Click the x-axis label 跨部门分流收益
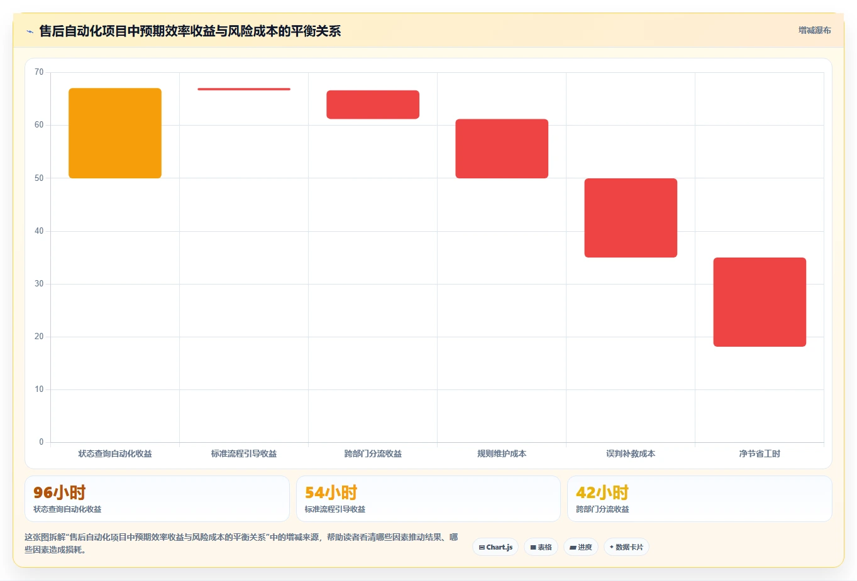Image resolution: width=857 pixels, height=581 pixels. tap(373, 453)
